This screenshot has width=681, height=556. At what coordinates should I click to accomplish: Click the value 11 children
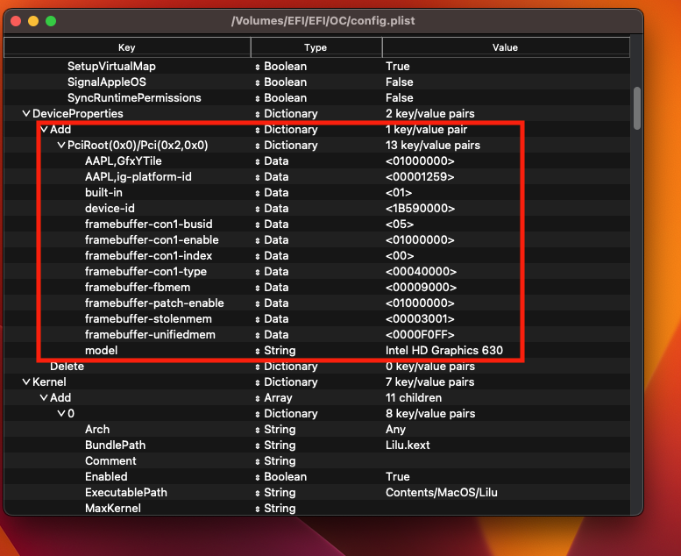[414, 398]
